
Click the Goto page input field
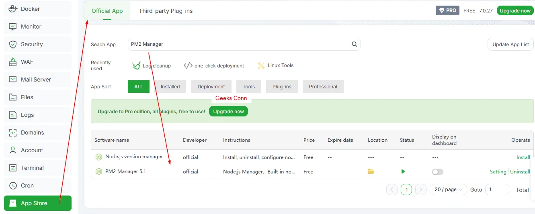click(497, 190)
